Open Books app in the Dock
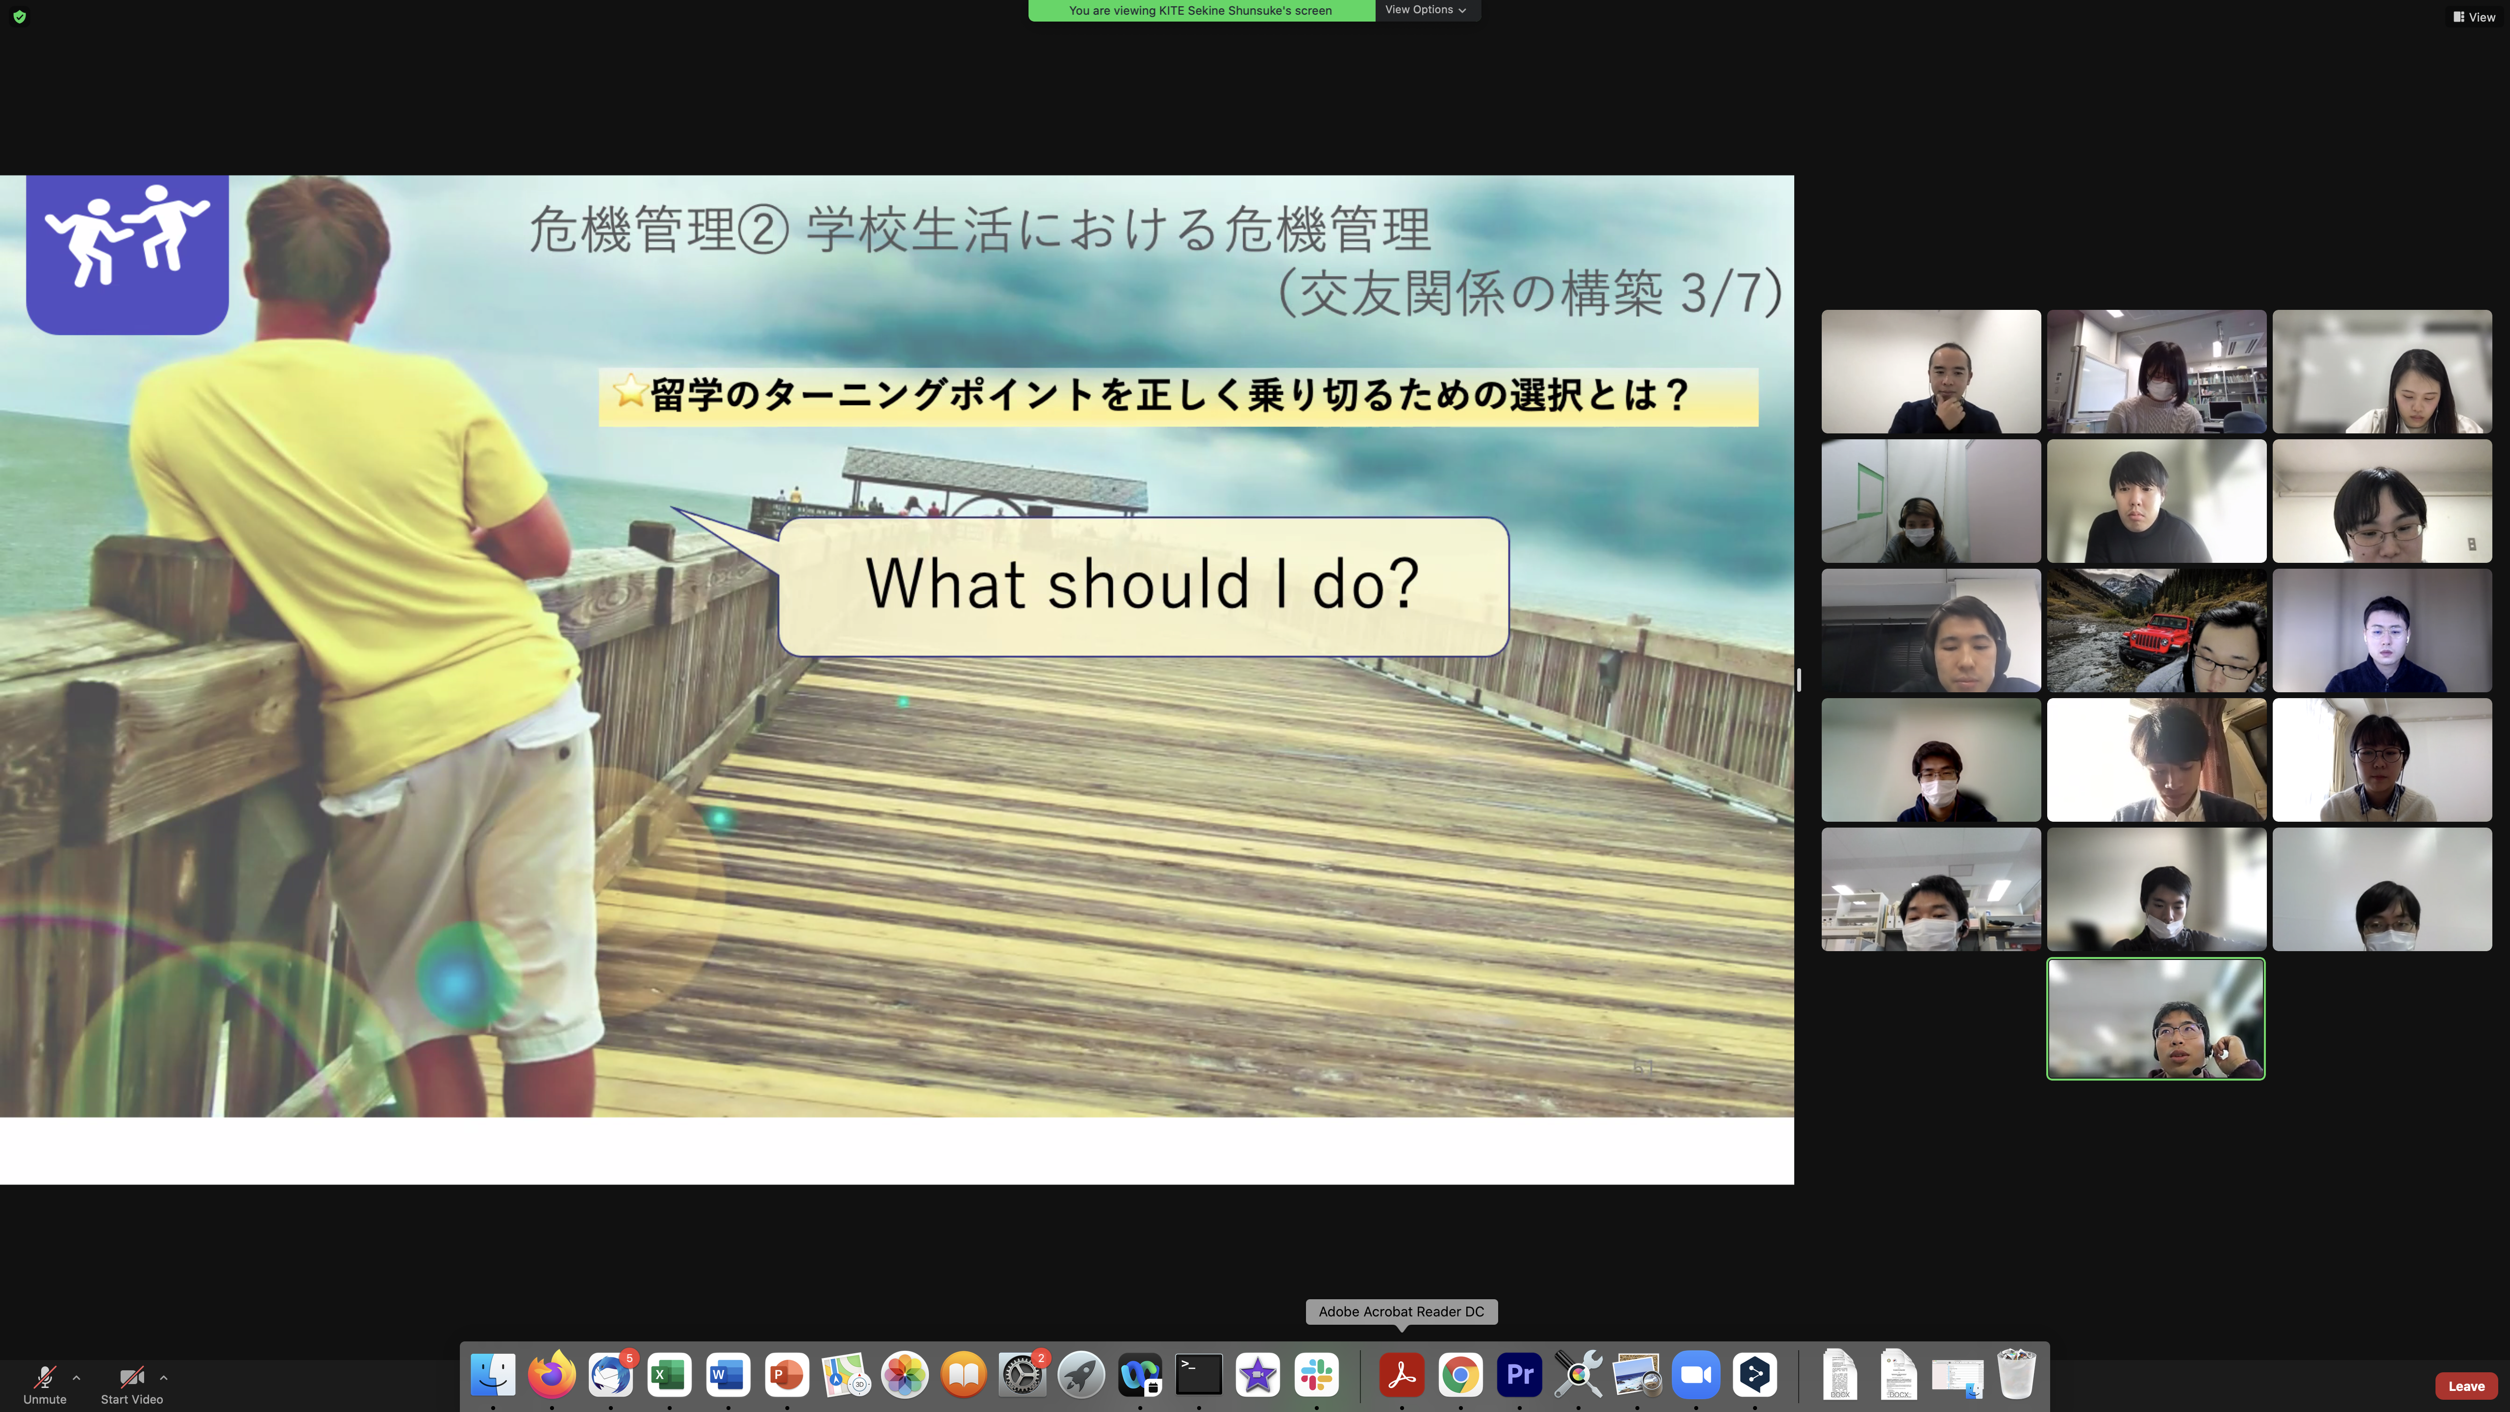Image resolution: width=2510 pixels, height=1412 pixels. [x=964, y=1375]
